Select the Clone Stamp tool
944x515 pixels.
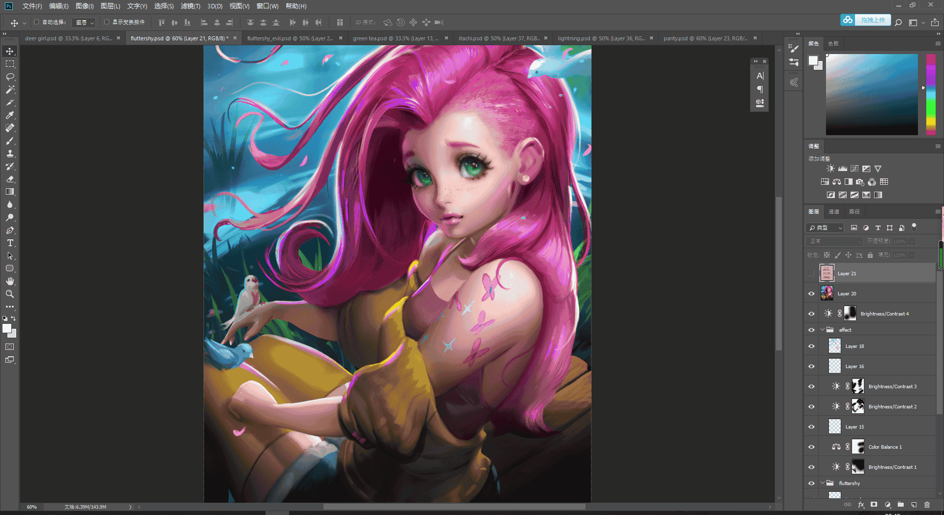click(10, 154)
